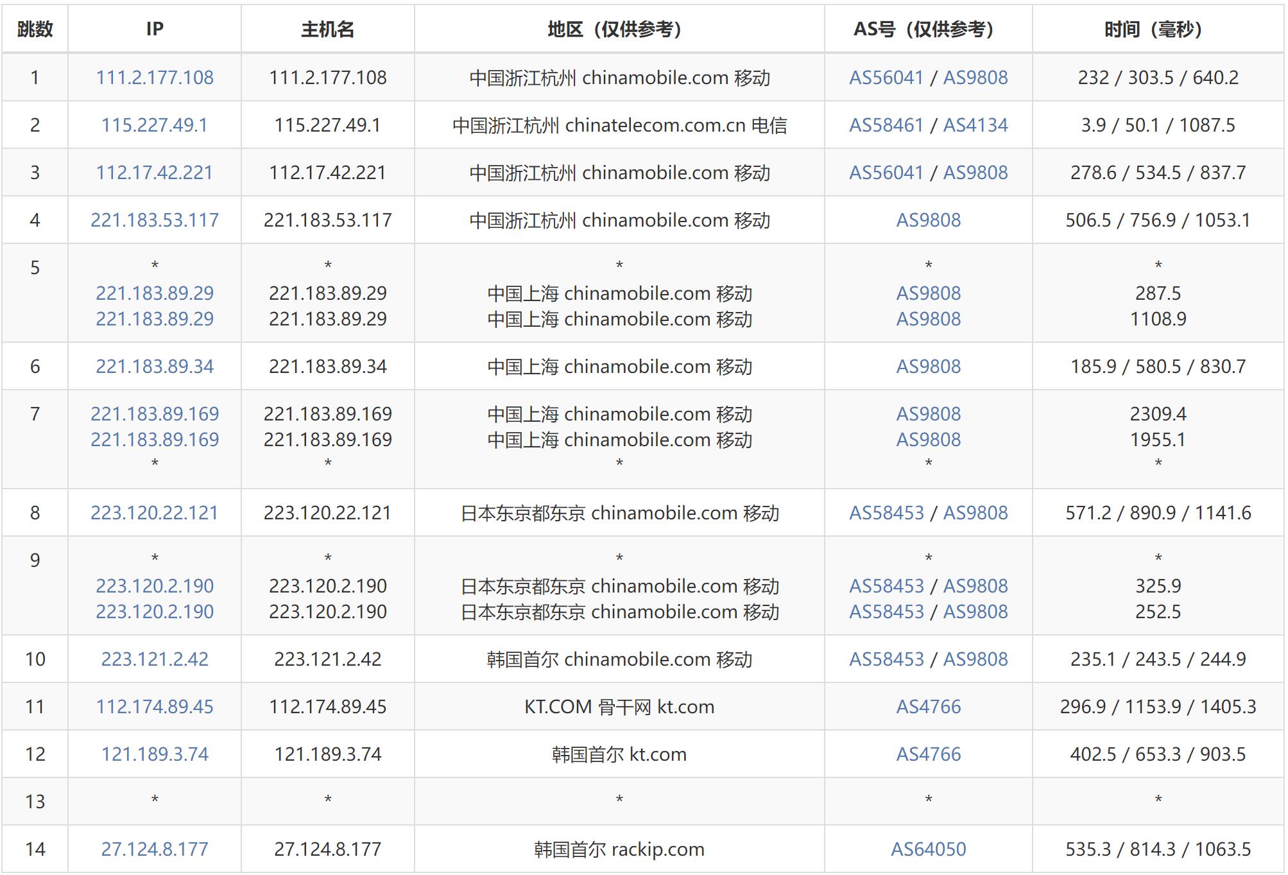
Task: Select the IP column header
Action: tap(155, 29)
